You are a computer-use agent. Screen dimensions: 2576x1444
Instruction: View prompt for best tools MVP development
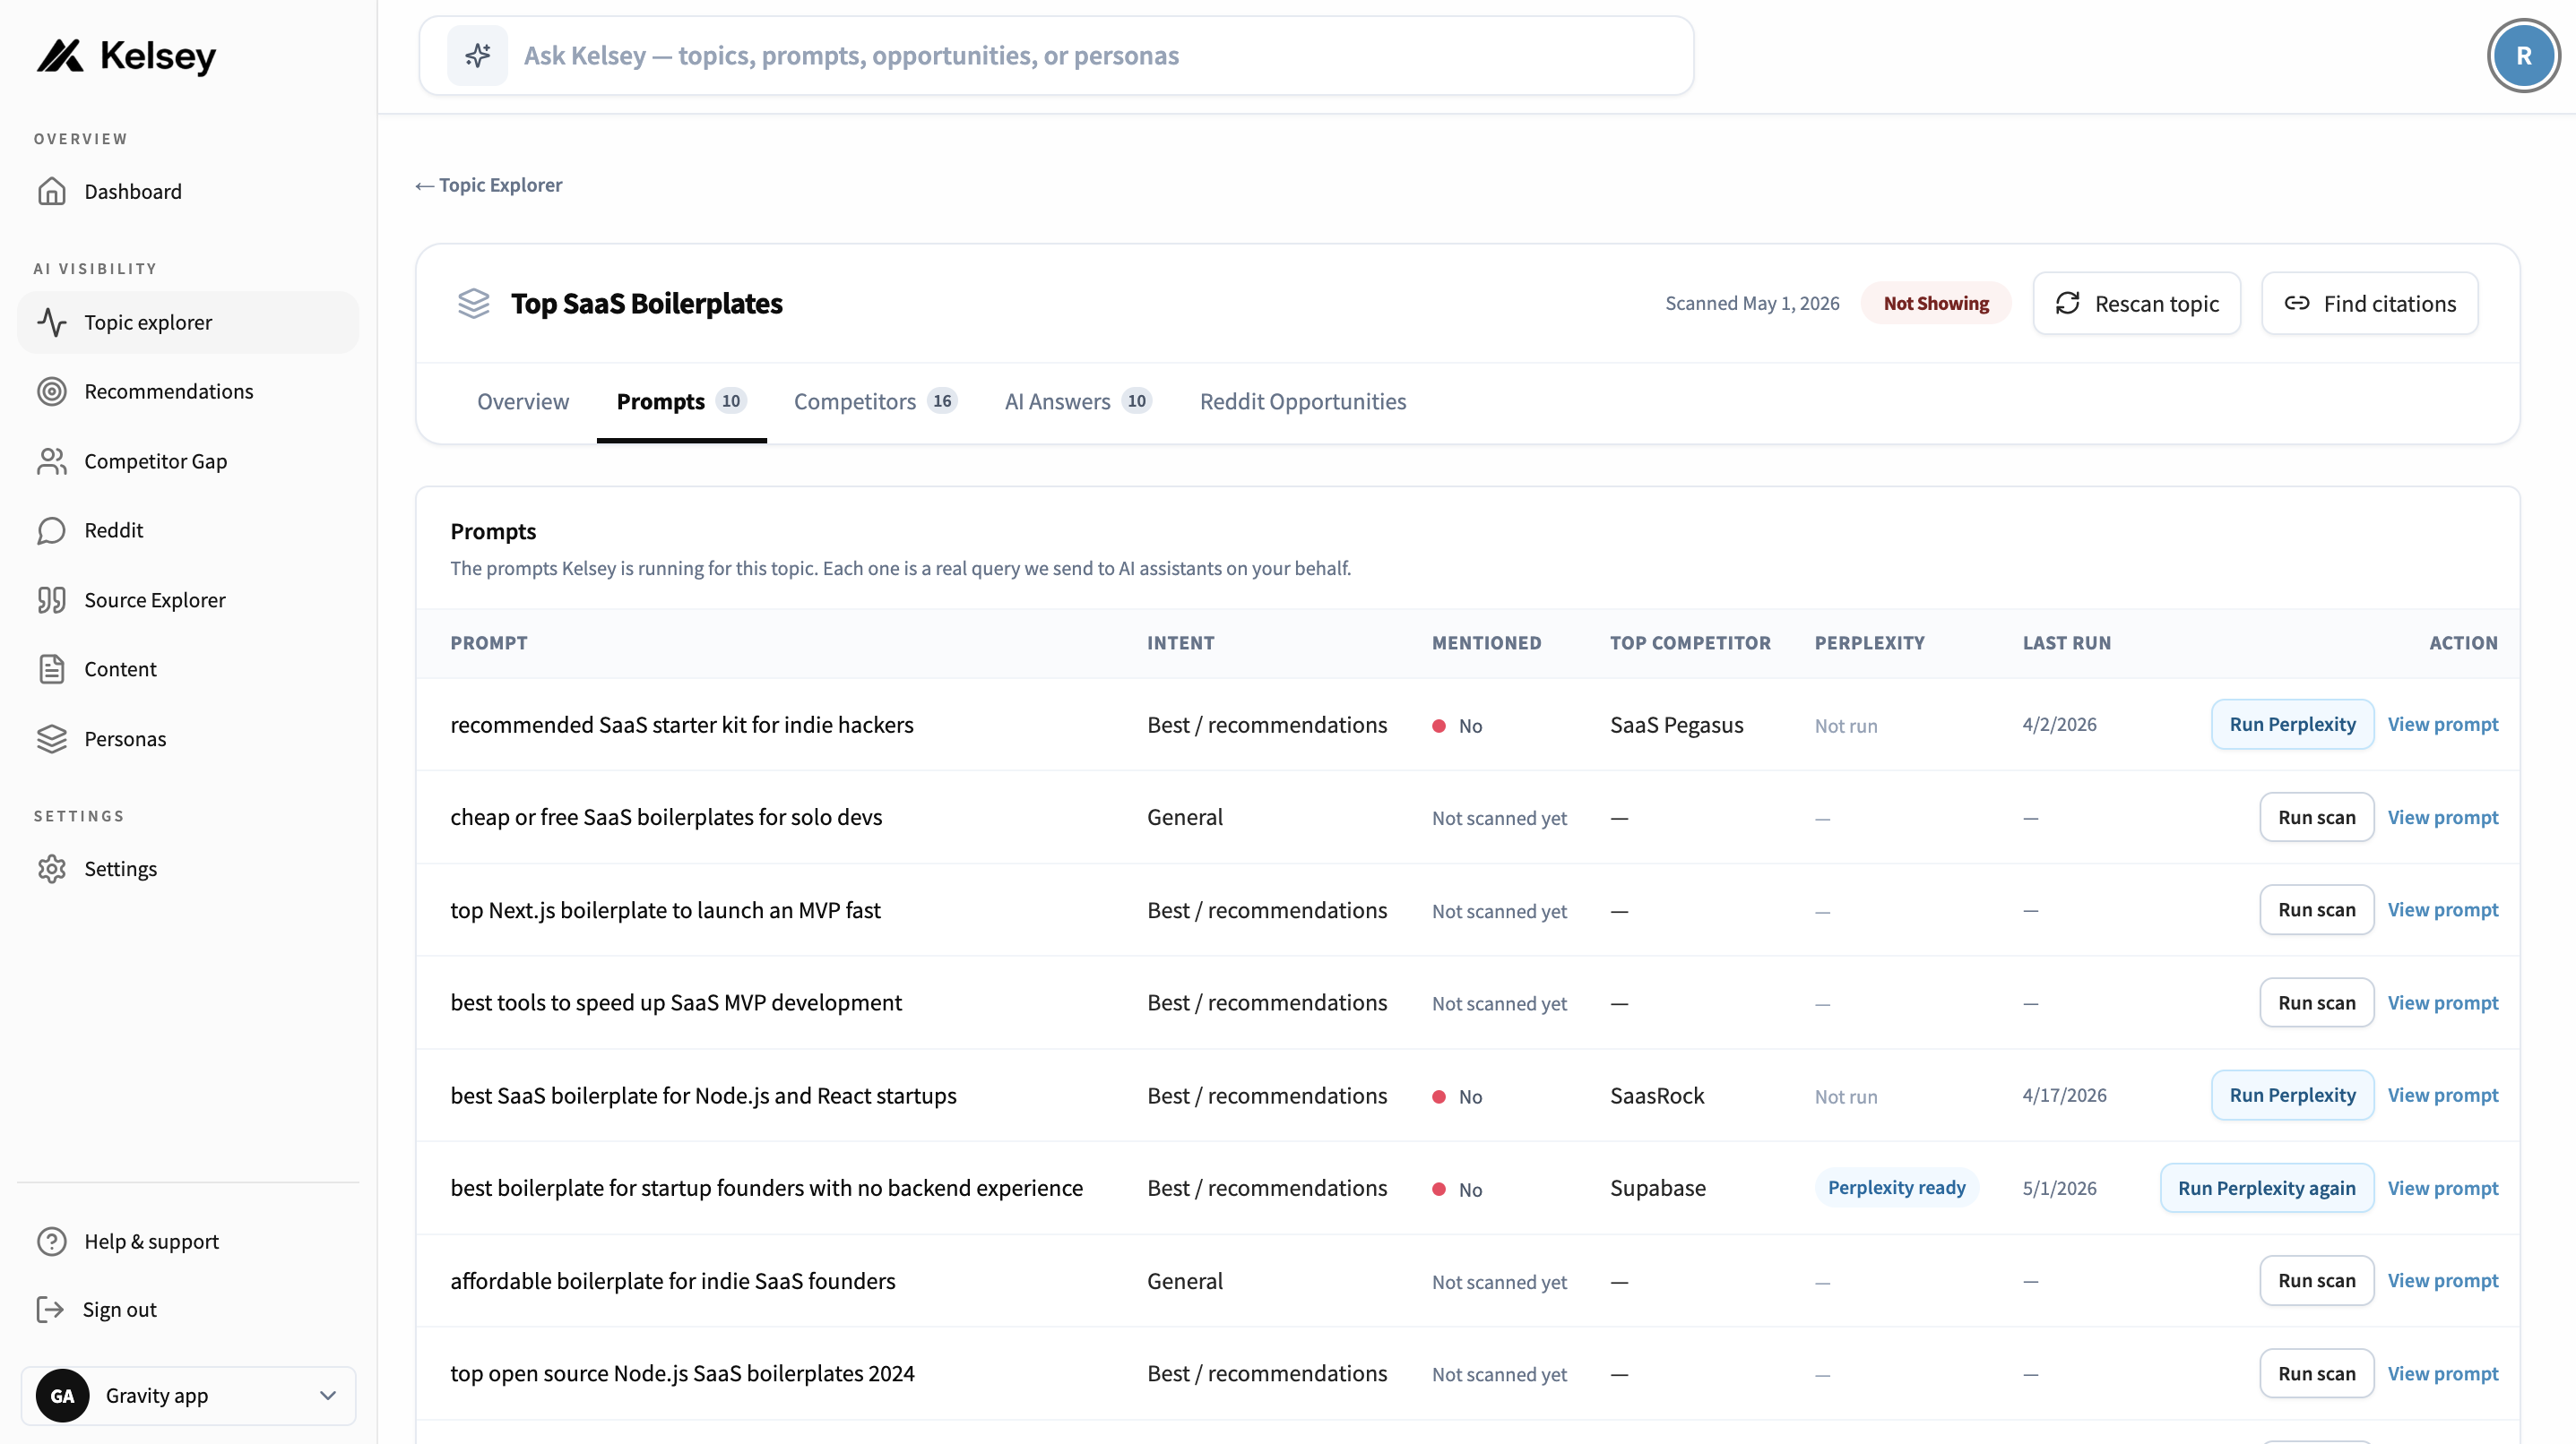pyautogui.click(x=2442, y=1002)
